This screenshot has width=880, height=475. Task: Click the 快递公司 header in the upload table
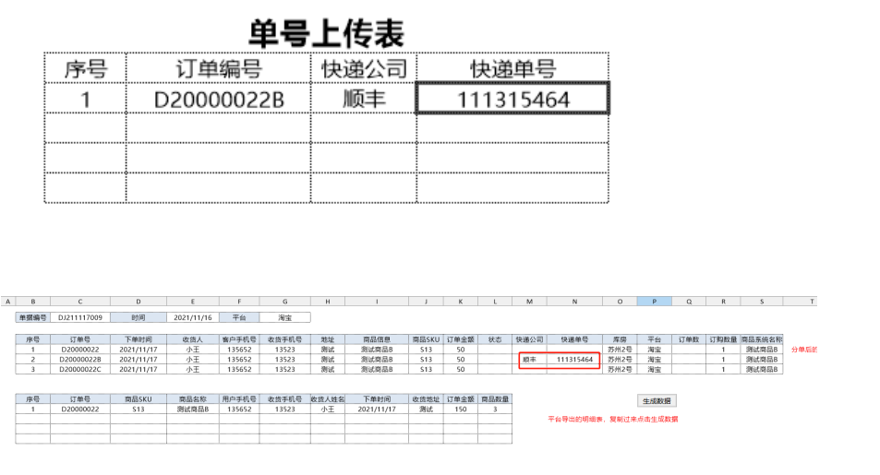363,68
